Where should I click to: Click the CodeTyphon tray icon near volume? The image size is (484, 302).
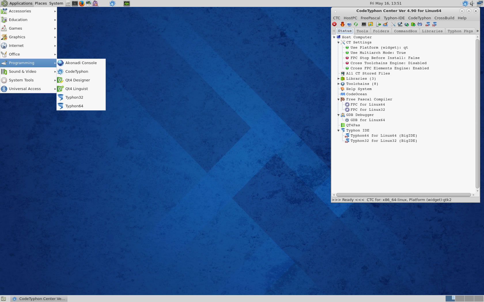click(x=465, y=3)
